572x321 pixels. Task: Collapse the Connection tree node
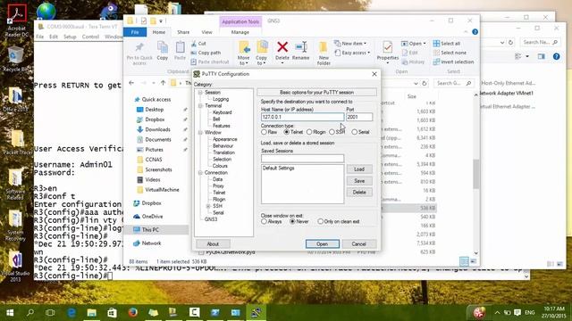(200, 172)
